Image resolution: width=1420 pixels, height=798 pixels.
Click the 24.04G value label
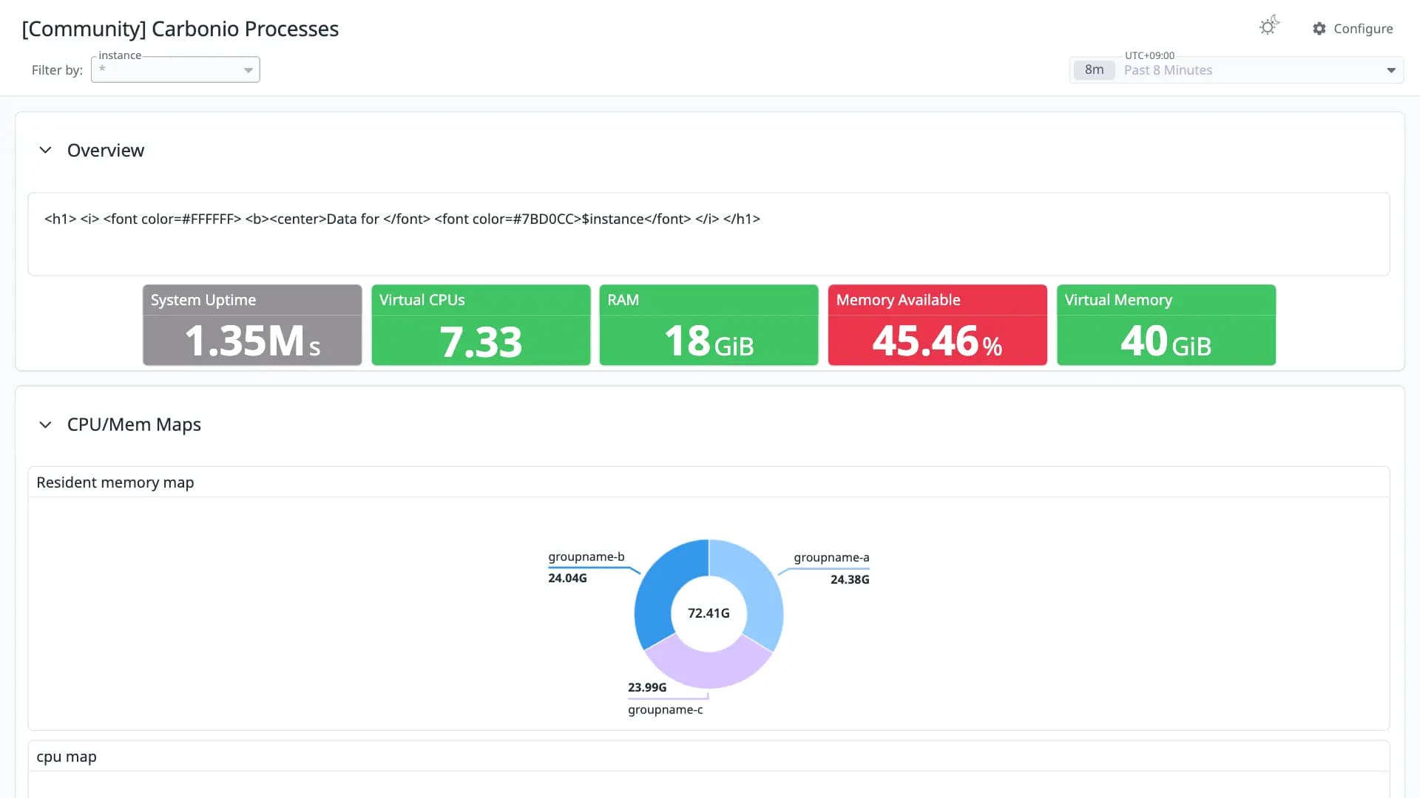click(x=567, y=579)
